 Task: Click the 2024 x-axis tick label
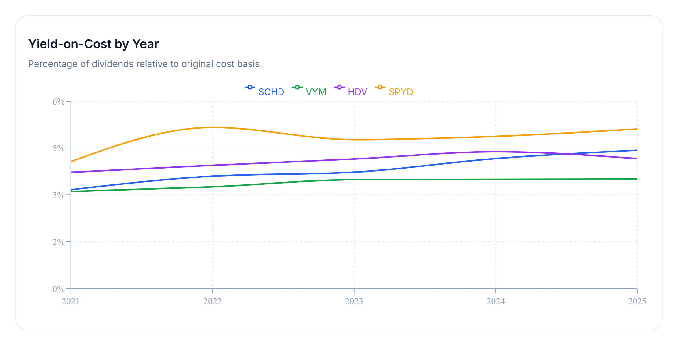point(495,301)
